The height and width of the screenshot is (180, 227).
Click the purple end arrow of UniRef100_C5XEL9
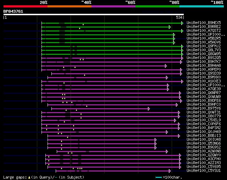(175, 120)
